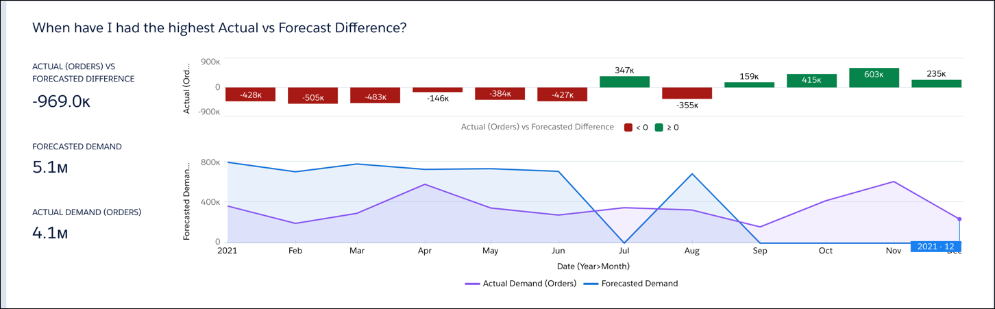
Task: Click the bar chart legend title text
Action: (x=537, y=127)
